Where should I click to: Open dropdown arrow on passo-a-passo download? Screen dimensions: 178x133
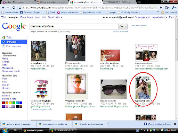click(35, 124)
